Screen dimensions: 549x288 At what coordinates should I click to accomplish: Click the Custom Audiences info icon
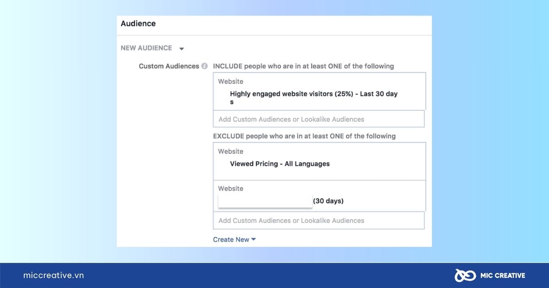click(205, 66)
